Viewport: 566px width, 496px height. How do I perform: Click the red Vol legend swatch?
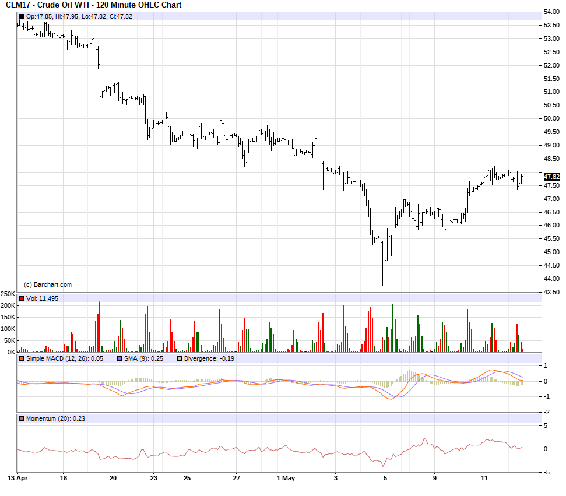22,298
